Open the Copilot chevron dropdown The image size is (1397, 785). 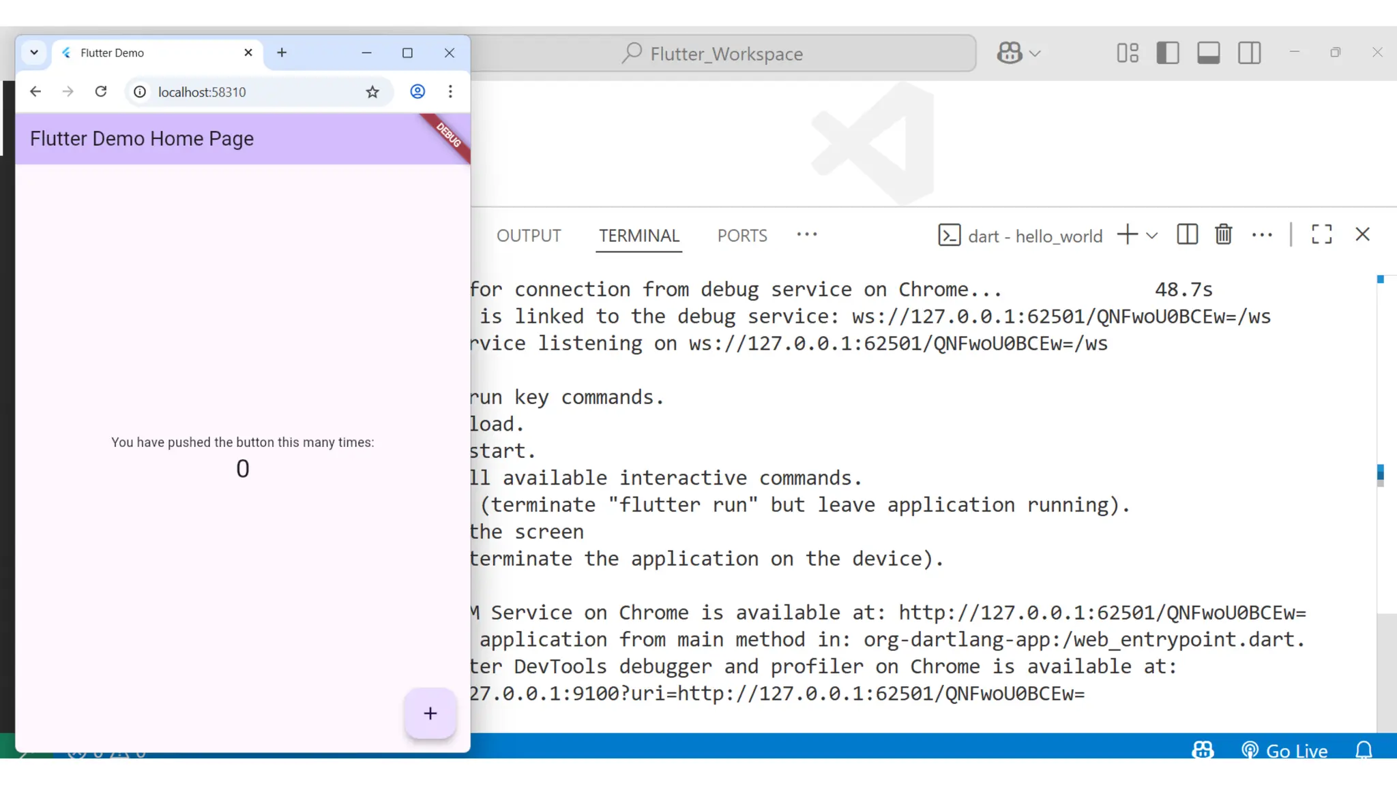pyautogui.click(x=1035, y=54)
